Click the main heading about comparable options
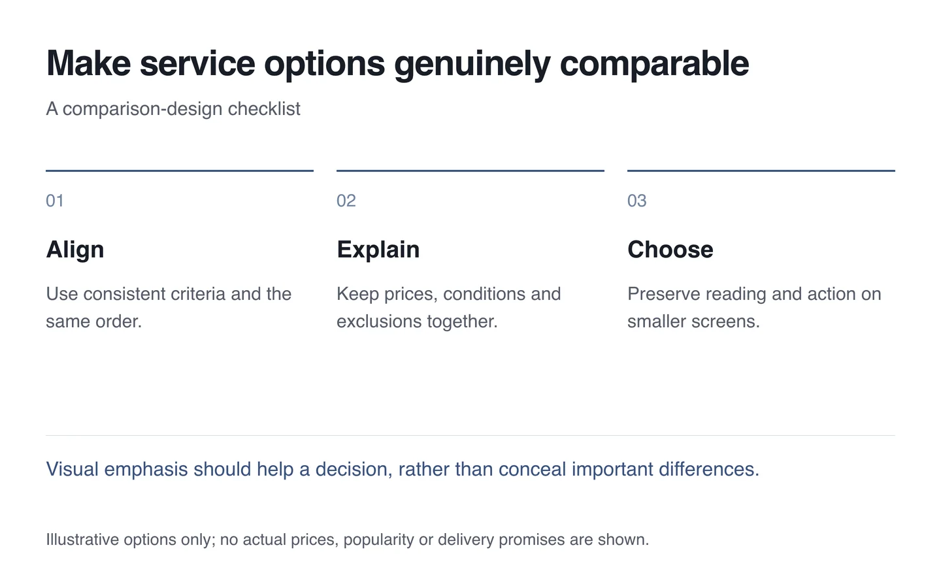The height and width of the screenshot is (588, 941). (x=397, y=63)
